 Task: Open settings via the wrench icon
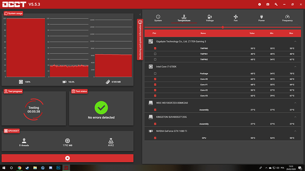[276, 4]
